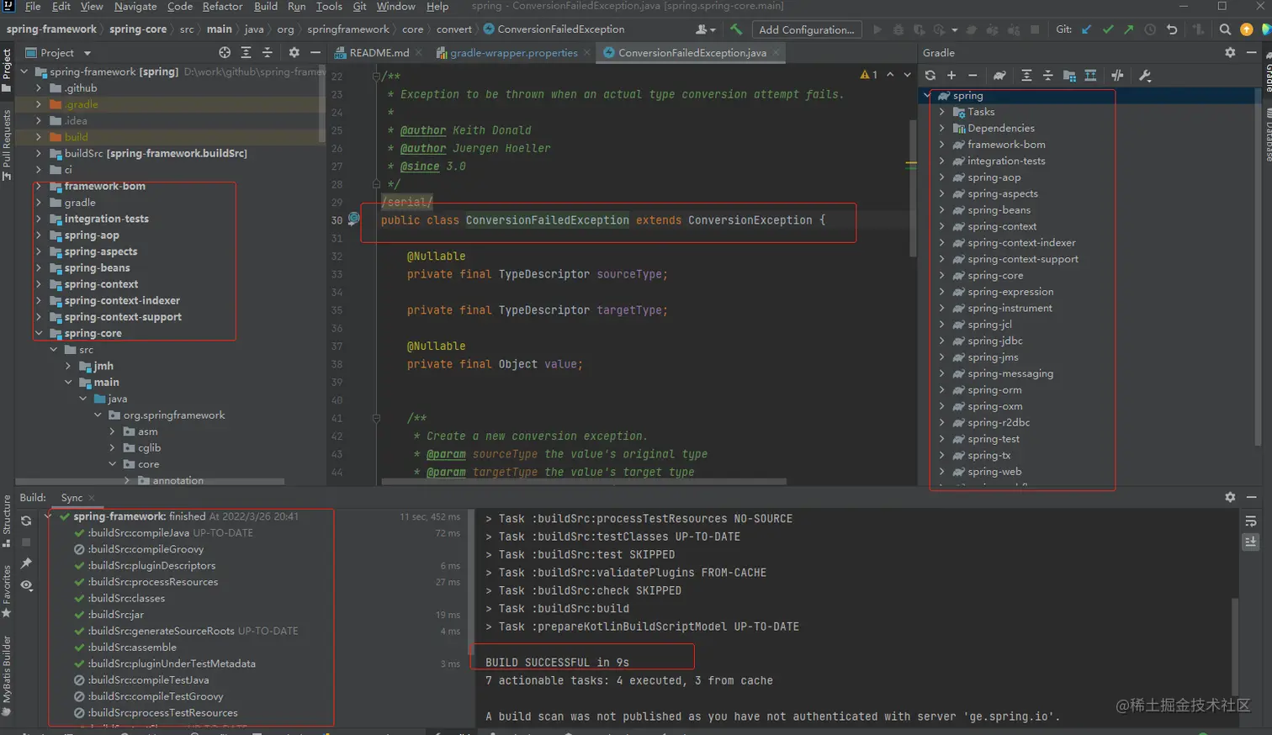1272x735 pixels.
Task: Expand the Tasks node in Gradle panel
Action: click(x=942, y=112)
